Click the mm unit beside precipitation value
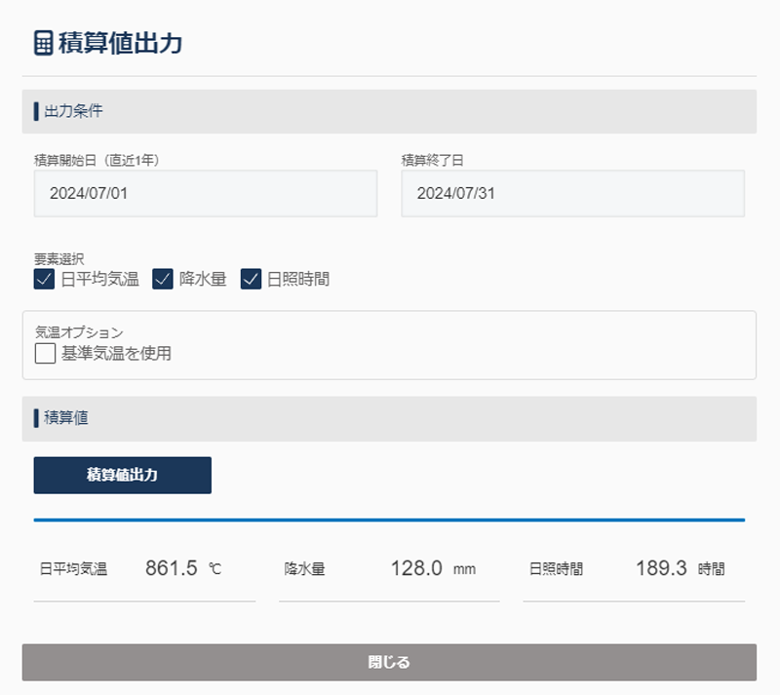 [464, 569]
